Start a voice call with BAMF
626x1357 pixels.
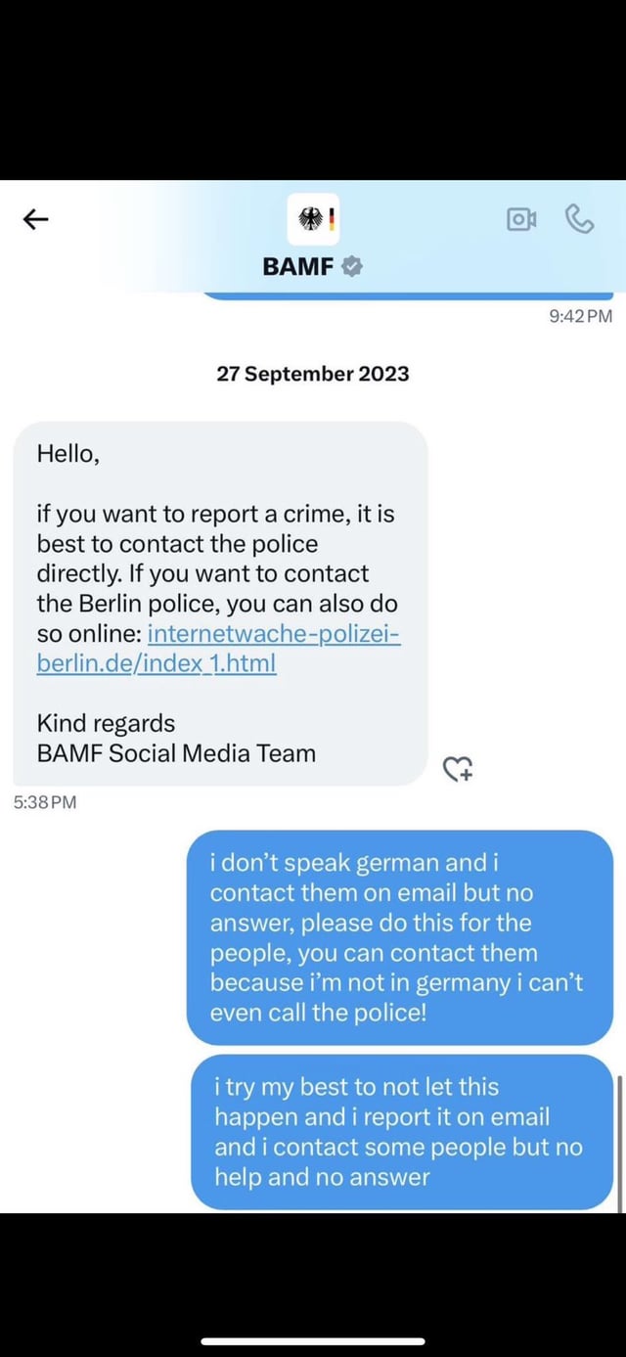(579, 219)
